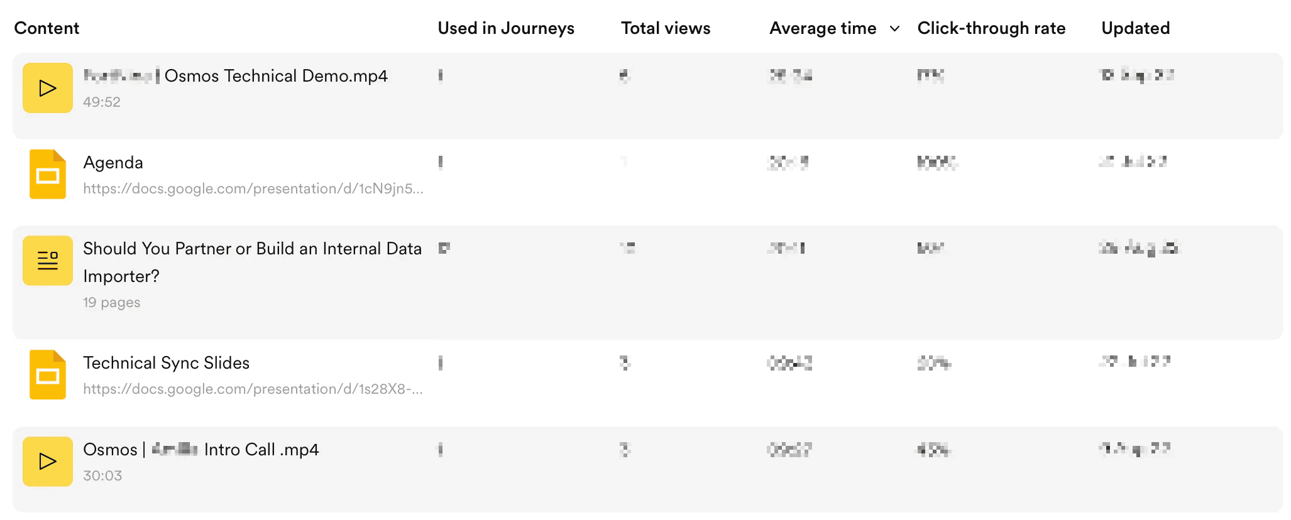Open the Agenda presentation title
The width and height of the screenshot is (1291, 520).
[113, 163]
